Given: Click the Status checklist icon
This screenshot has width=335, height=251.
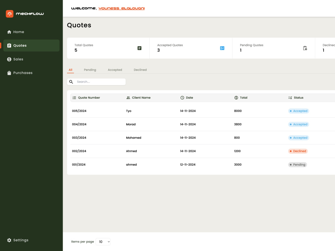Looking at the screenshot, I should 290,98.
